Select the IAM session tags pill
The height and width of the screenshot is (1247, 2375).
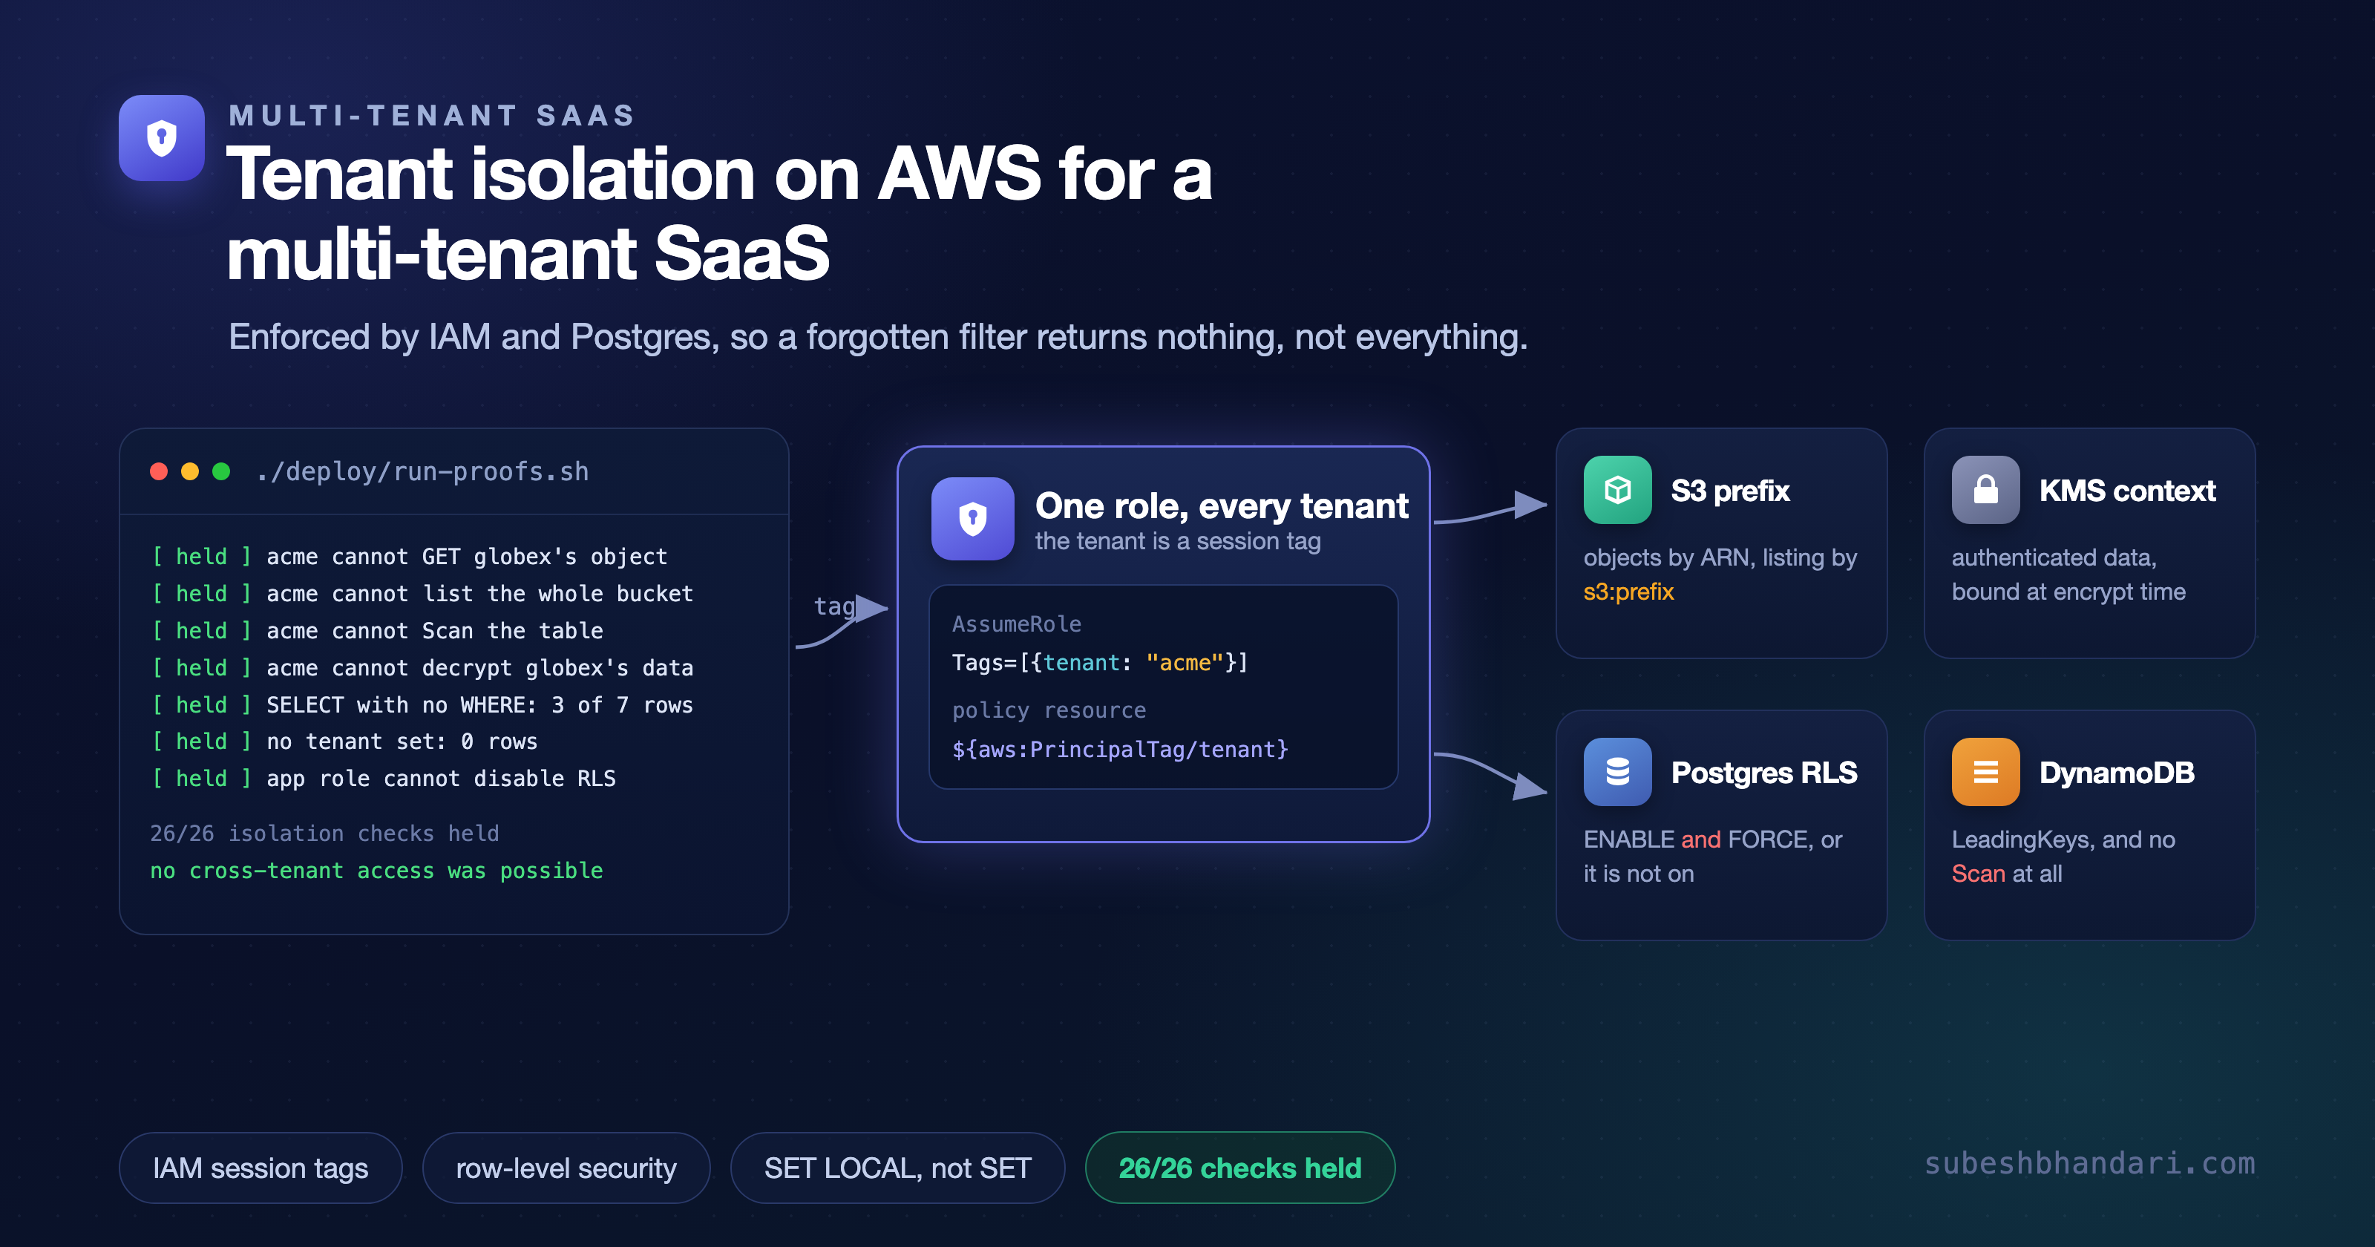[x=261, y=1168]
